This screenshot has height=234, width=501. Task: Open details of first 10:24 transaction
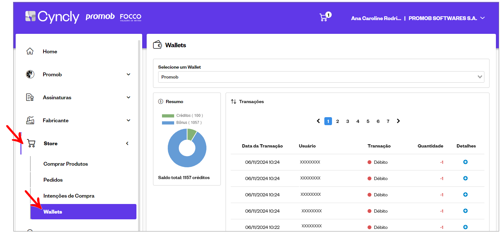click(x=465, y=162)
